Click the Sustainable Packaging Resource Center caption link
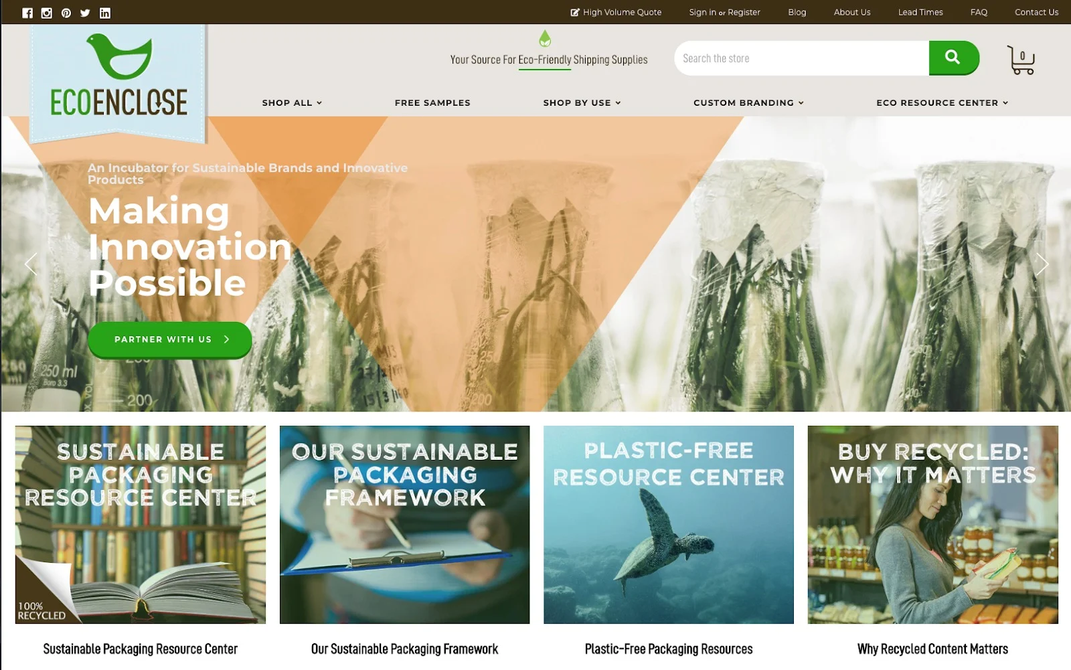 pyautogui.click(x=141, y=649)
